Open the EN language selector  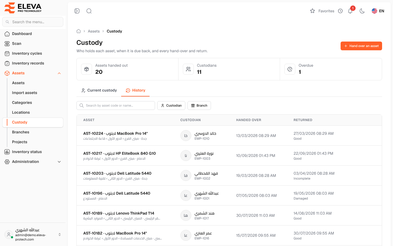378,11
